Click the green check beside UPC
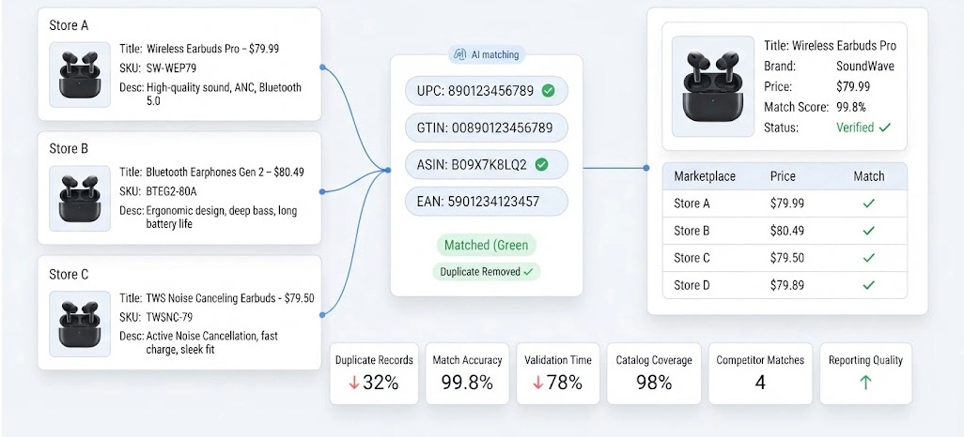 548,91
